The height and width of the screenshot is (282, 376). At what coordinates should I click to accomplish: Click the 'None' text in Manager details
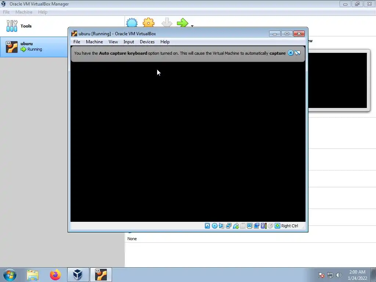click(x=132, y=239)
